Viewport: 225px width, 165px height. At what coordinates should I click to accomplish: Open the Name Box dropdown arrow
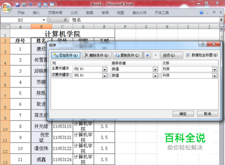44,20
